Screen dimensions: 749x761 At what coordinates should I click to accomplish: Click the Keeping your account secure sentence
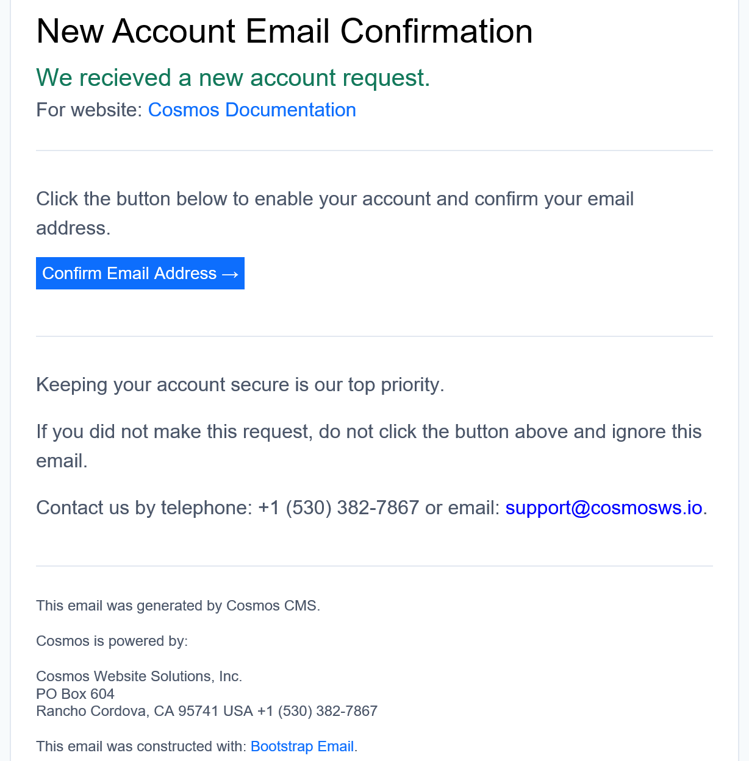click(240, 385)
